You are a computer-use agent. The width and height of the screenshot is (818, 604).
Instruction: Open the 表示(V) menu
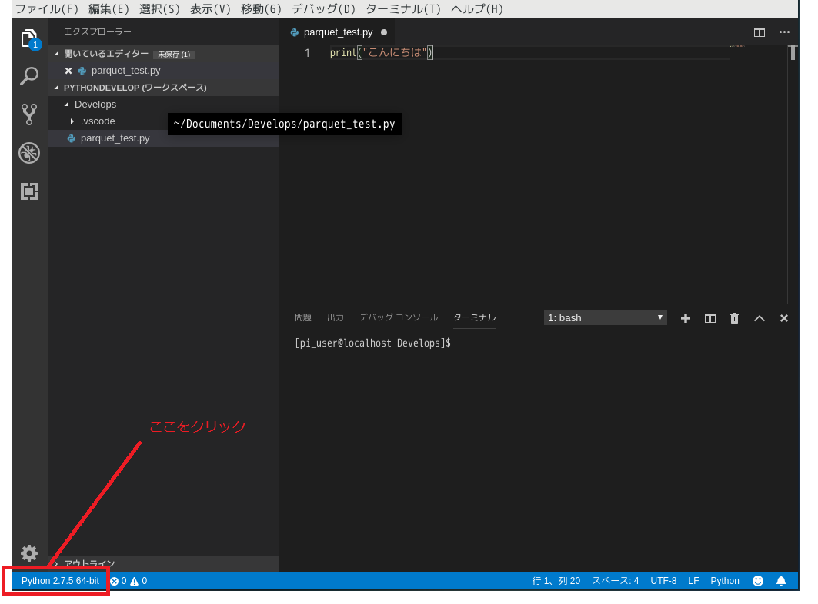[x=210, y=9]
